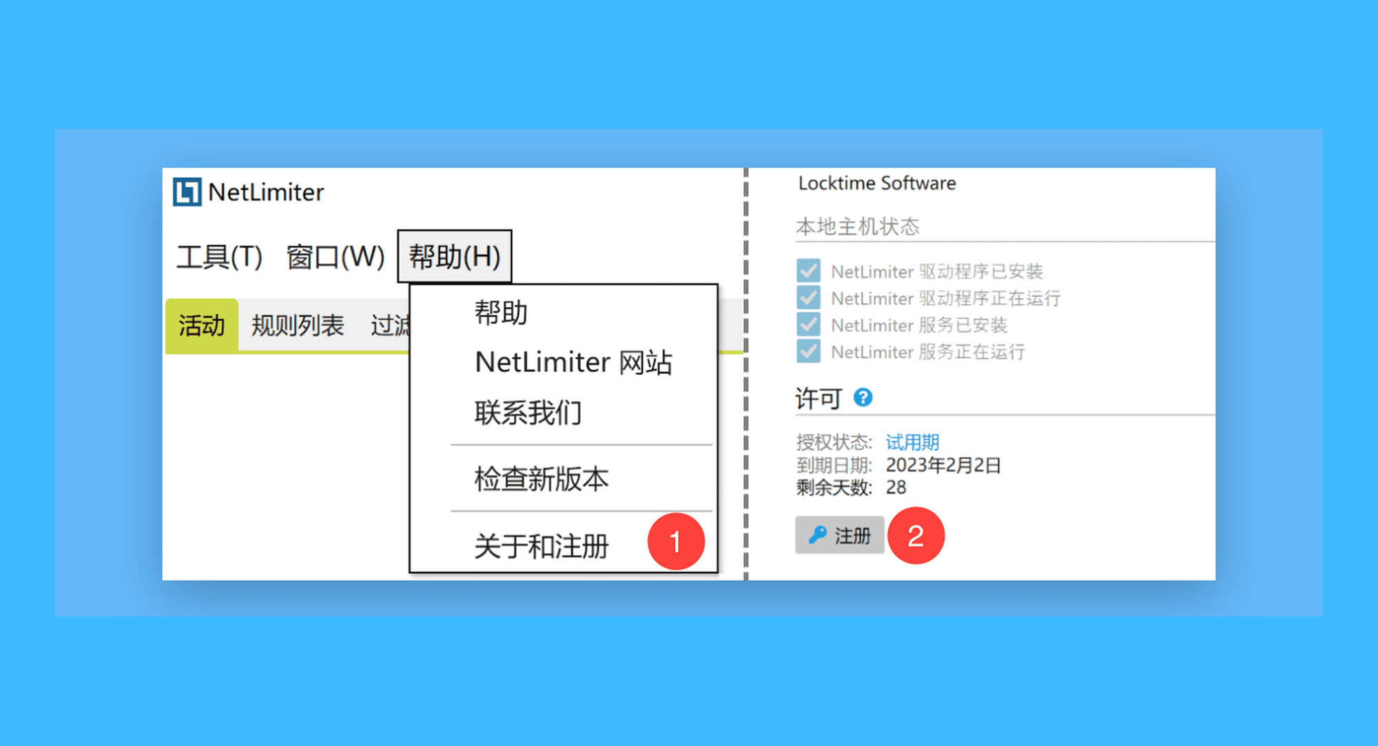Click the 本地主机状态 heading

coord(858,227)
